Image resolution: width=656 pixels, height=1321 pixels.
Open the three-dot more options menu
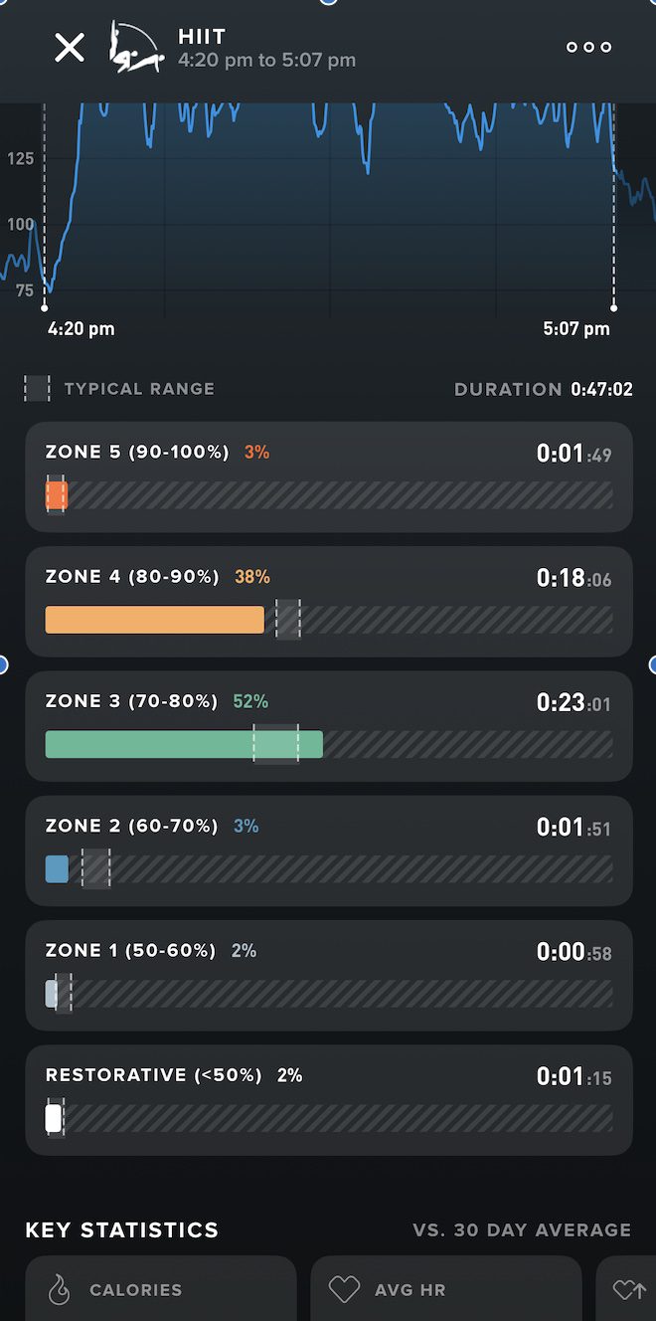click(x=588, y=47)
